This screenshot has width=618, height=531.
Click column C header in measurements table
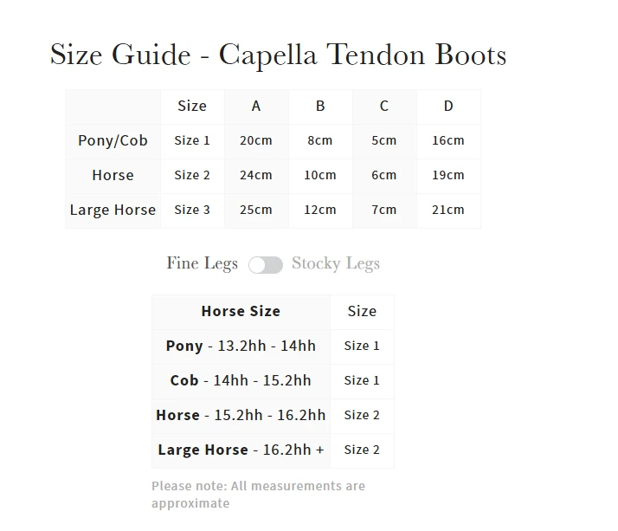[x=384, y=106]
